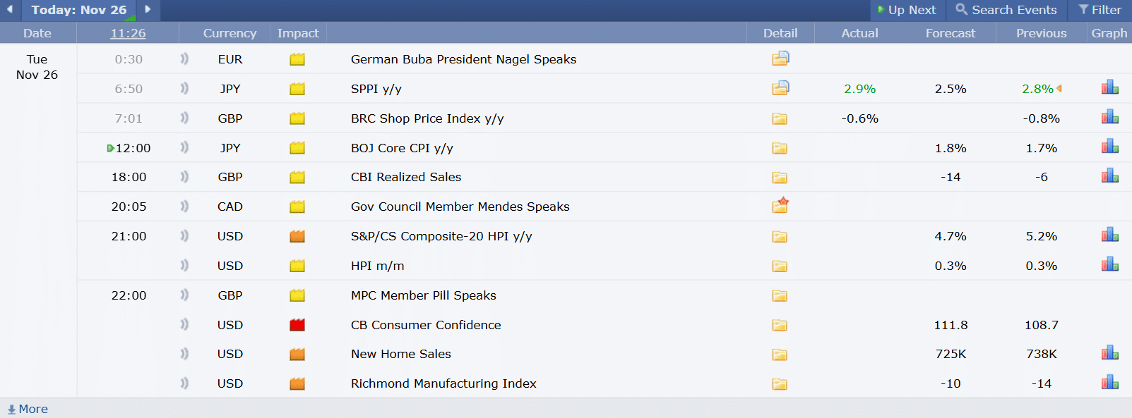
Task: View graph for Richmond Manufacturing Index
Action: tap(1109, 383)
